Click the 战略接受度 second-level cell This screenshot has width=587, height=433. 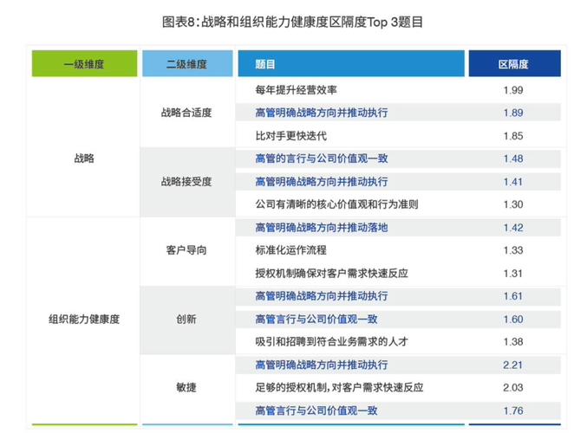[186, 182]
